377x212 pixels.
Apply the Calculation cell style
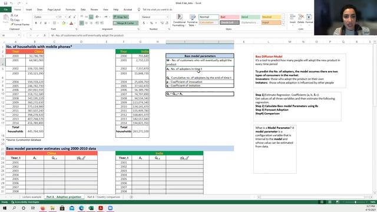209,22
